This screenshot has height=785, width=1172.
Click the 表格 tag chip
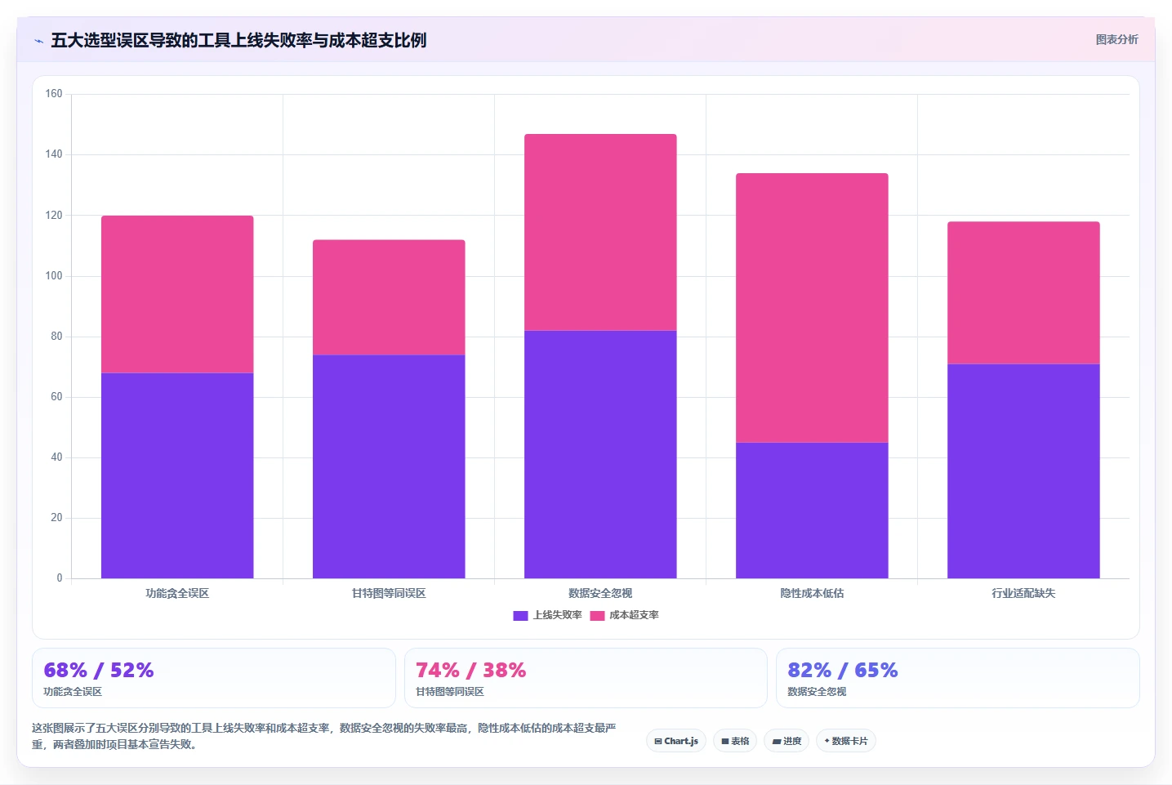point(735,741)
